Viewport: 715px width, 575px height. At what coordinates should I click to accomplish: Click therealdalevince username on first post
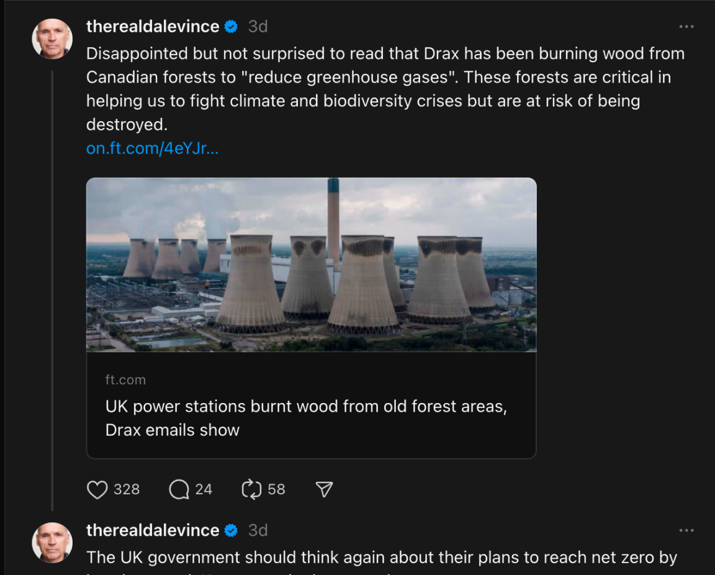(x=153, y=27)
